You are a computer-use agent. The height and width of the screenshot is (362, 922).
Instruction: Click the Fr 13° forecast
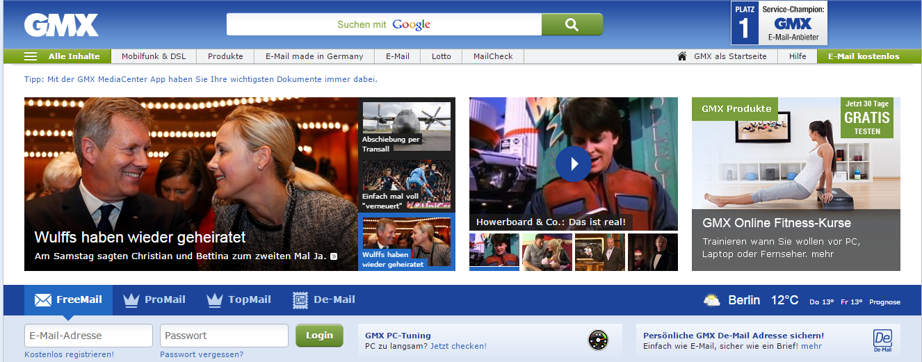(851, 302)
